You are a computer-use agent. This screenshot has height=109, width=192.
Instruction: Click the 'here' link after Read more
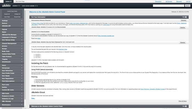[39, 38]
